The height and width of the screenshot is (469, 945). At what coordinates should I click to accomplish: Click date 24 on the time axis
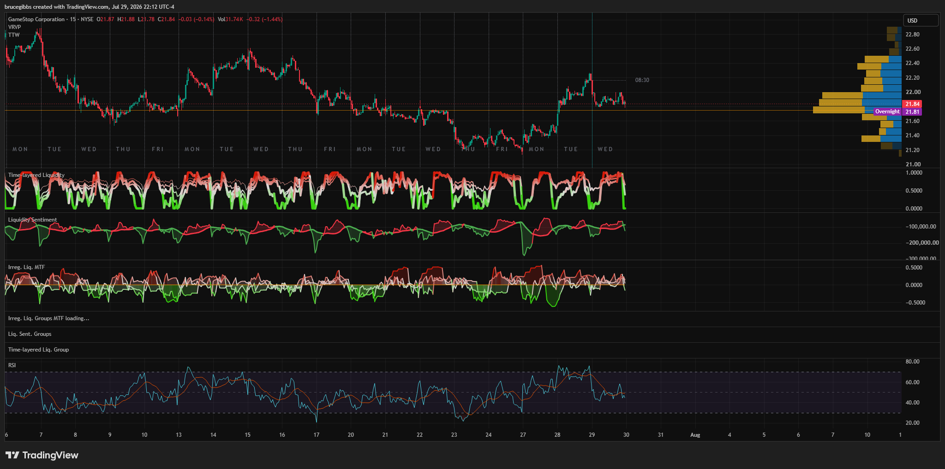(489, 435)
